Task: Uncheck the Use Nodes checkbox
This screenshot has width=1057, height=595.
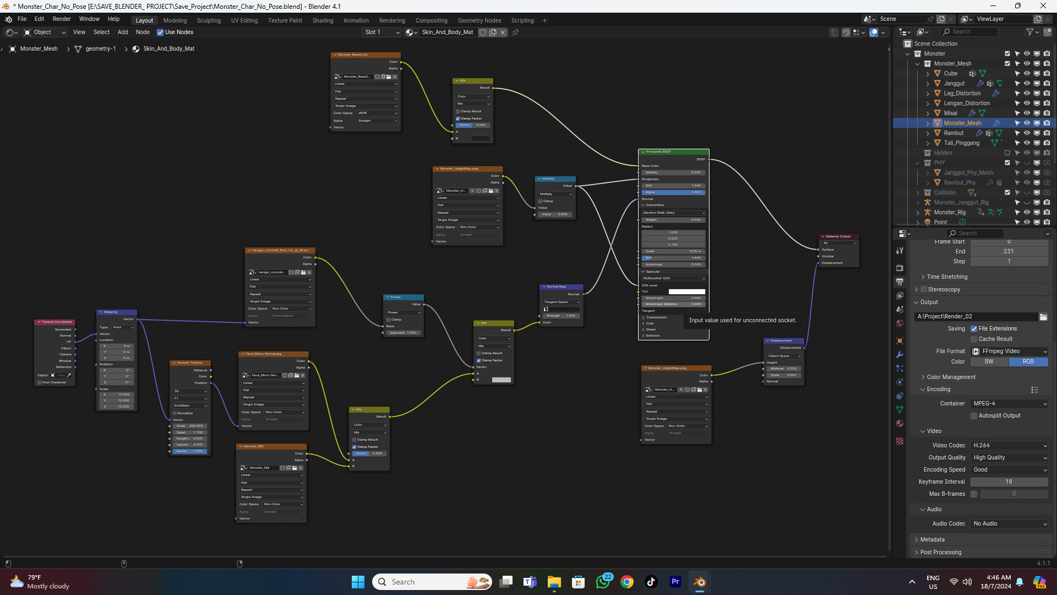Action: tap(160, 33)
